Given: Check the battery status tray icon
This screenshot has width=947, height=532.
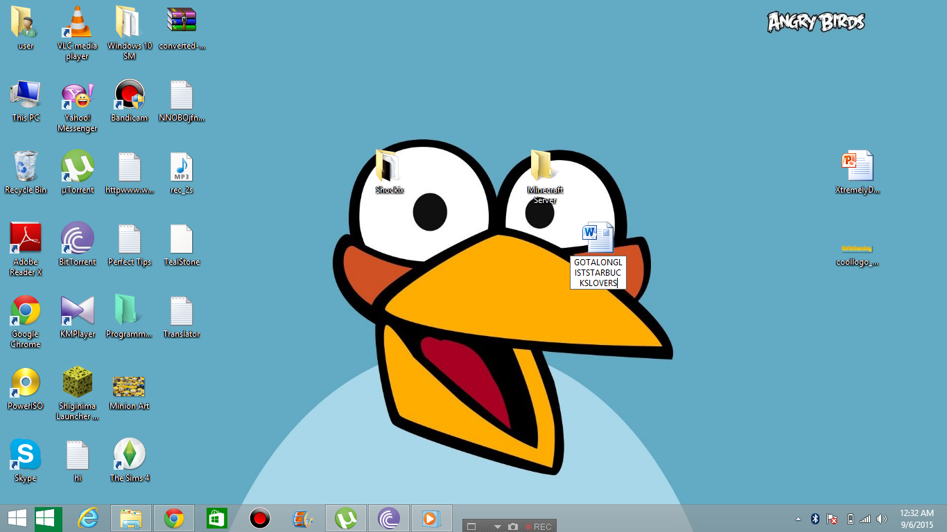Looking at the screenshot, I should click(850, 518).
